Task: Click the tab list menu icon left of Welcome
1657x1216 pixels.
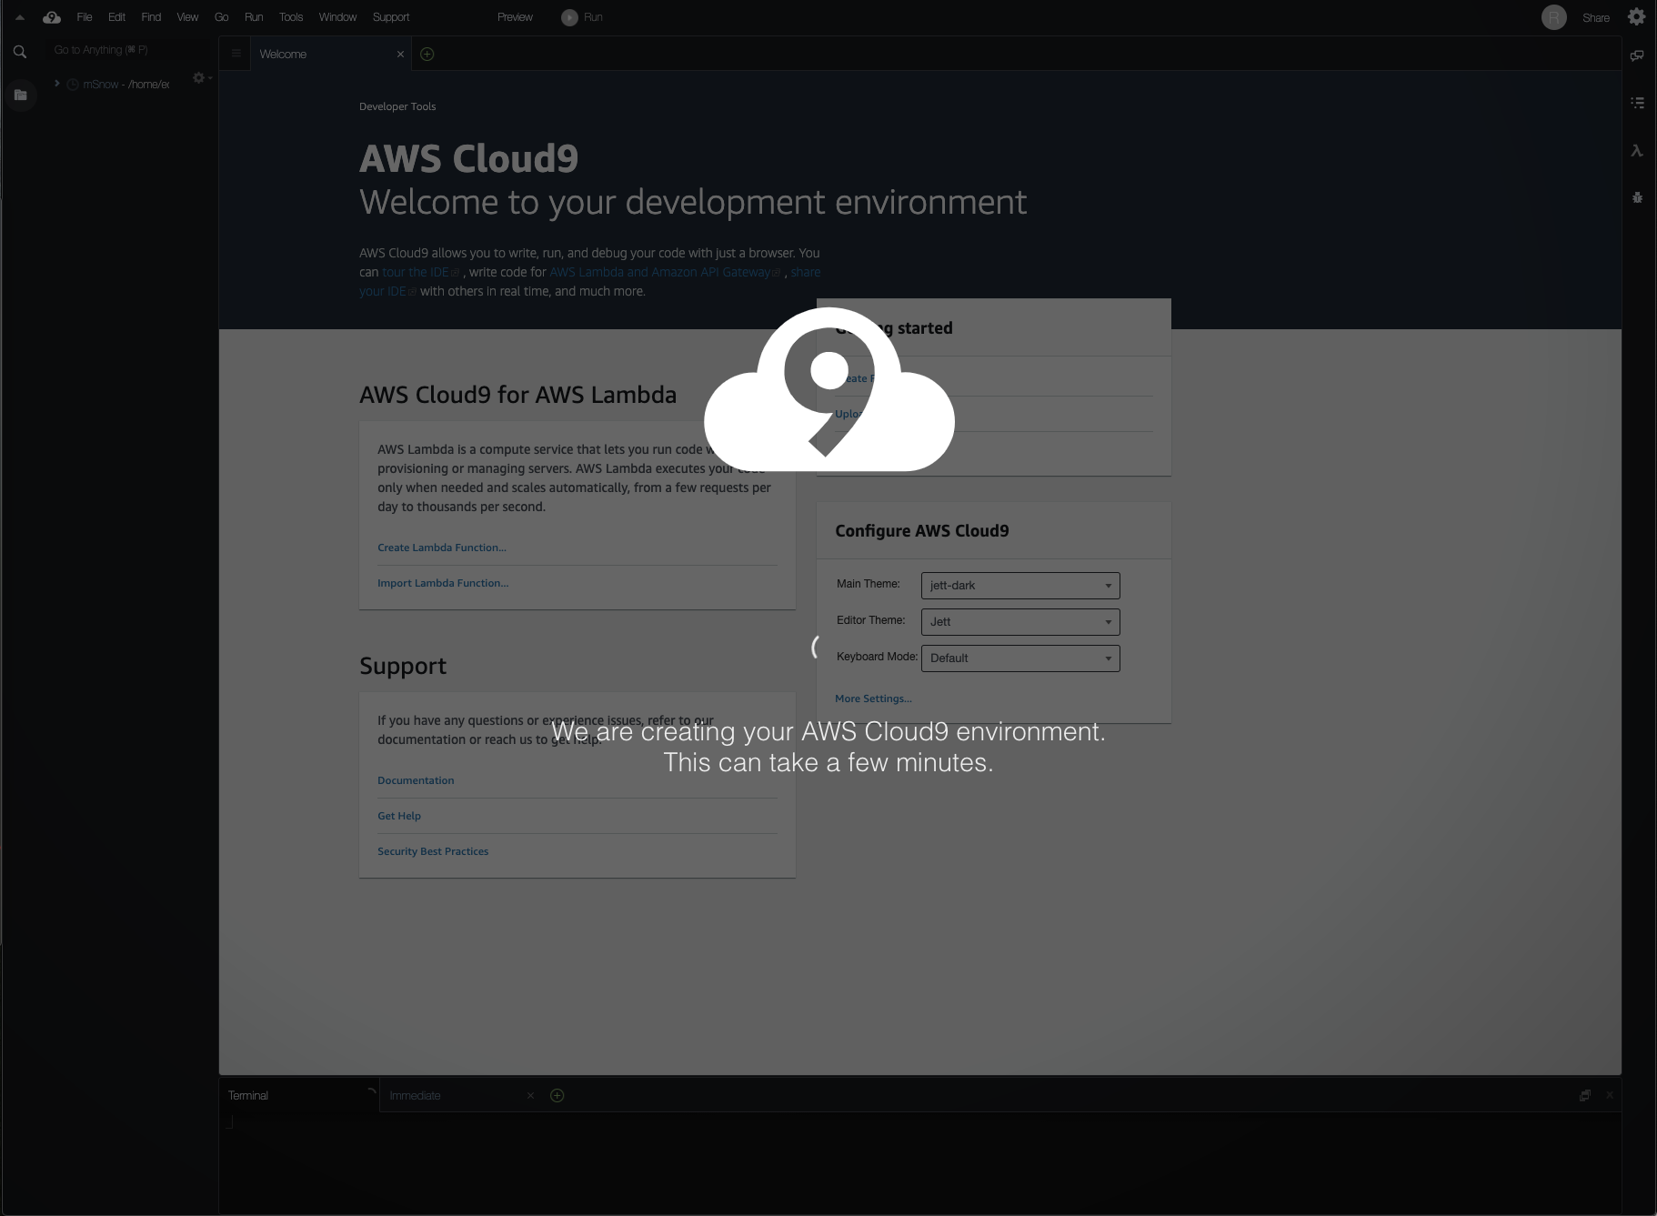Action: coord(236,54)
